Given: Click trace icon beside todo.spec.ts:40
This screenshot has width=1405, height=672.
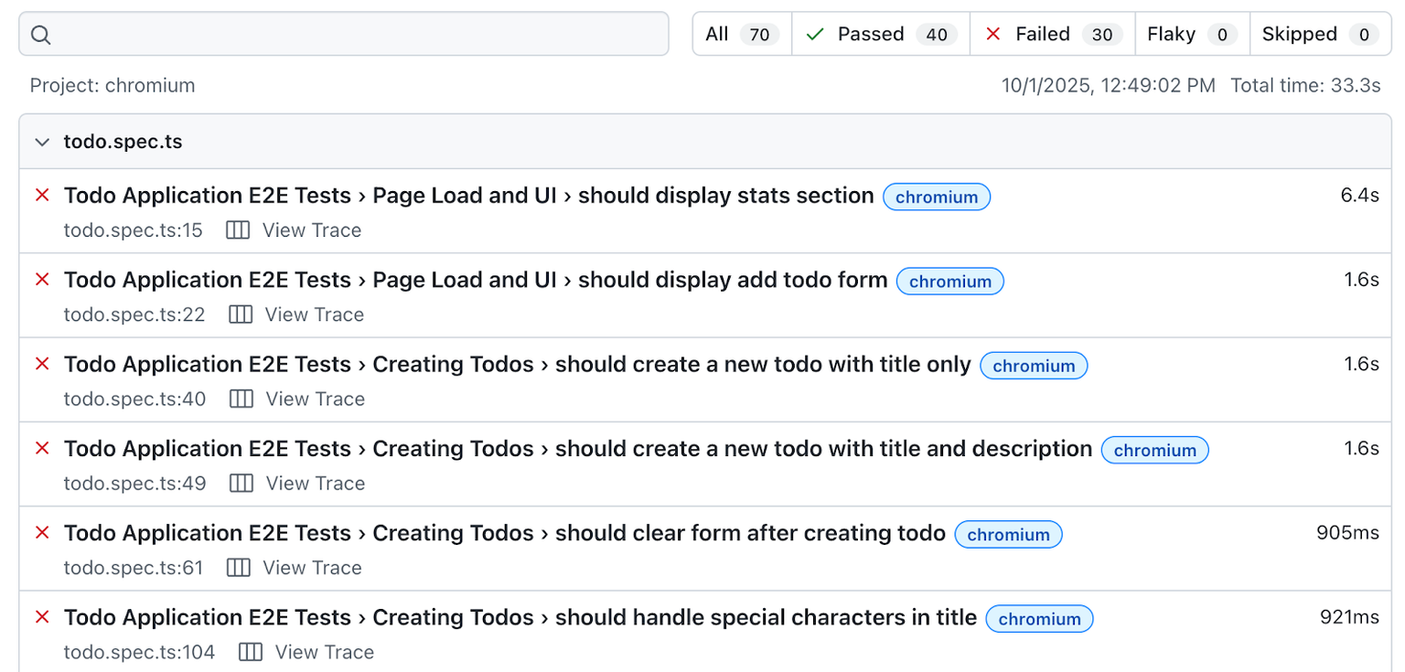Looking at the screenshot, I should [x=241, y=399].
